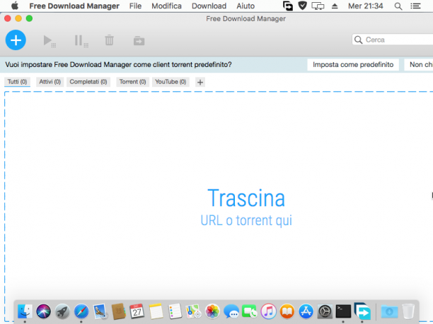Add a new filter tab with plus icon
433x324 pixels.
pos(200,82)
